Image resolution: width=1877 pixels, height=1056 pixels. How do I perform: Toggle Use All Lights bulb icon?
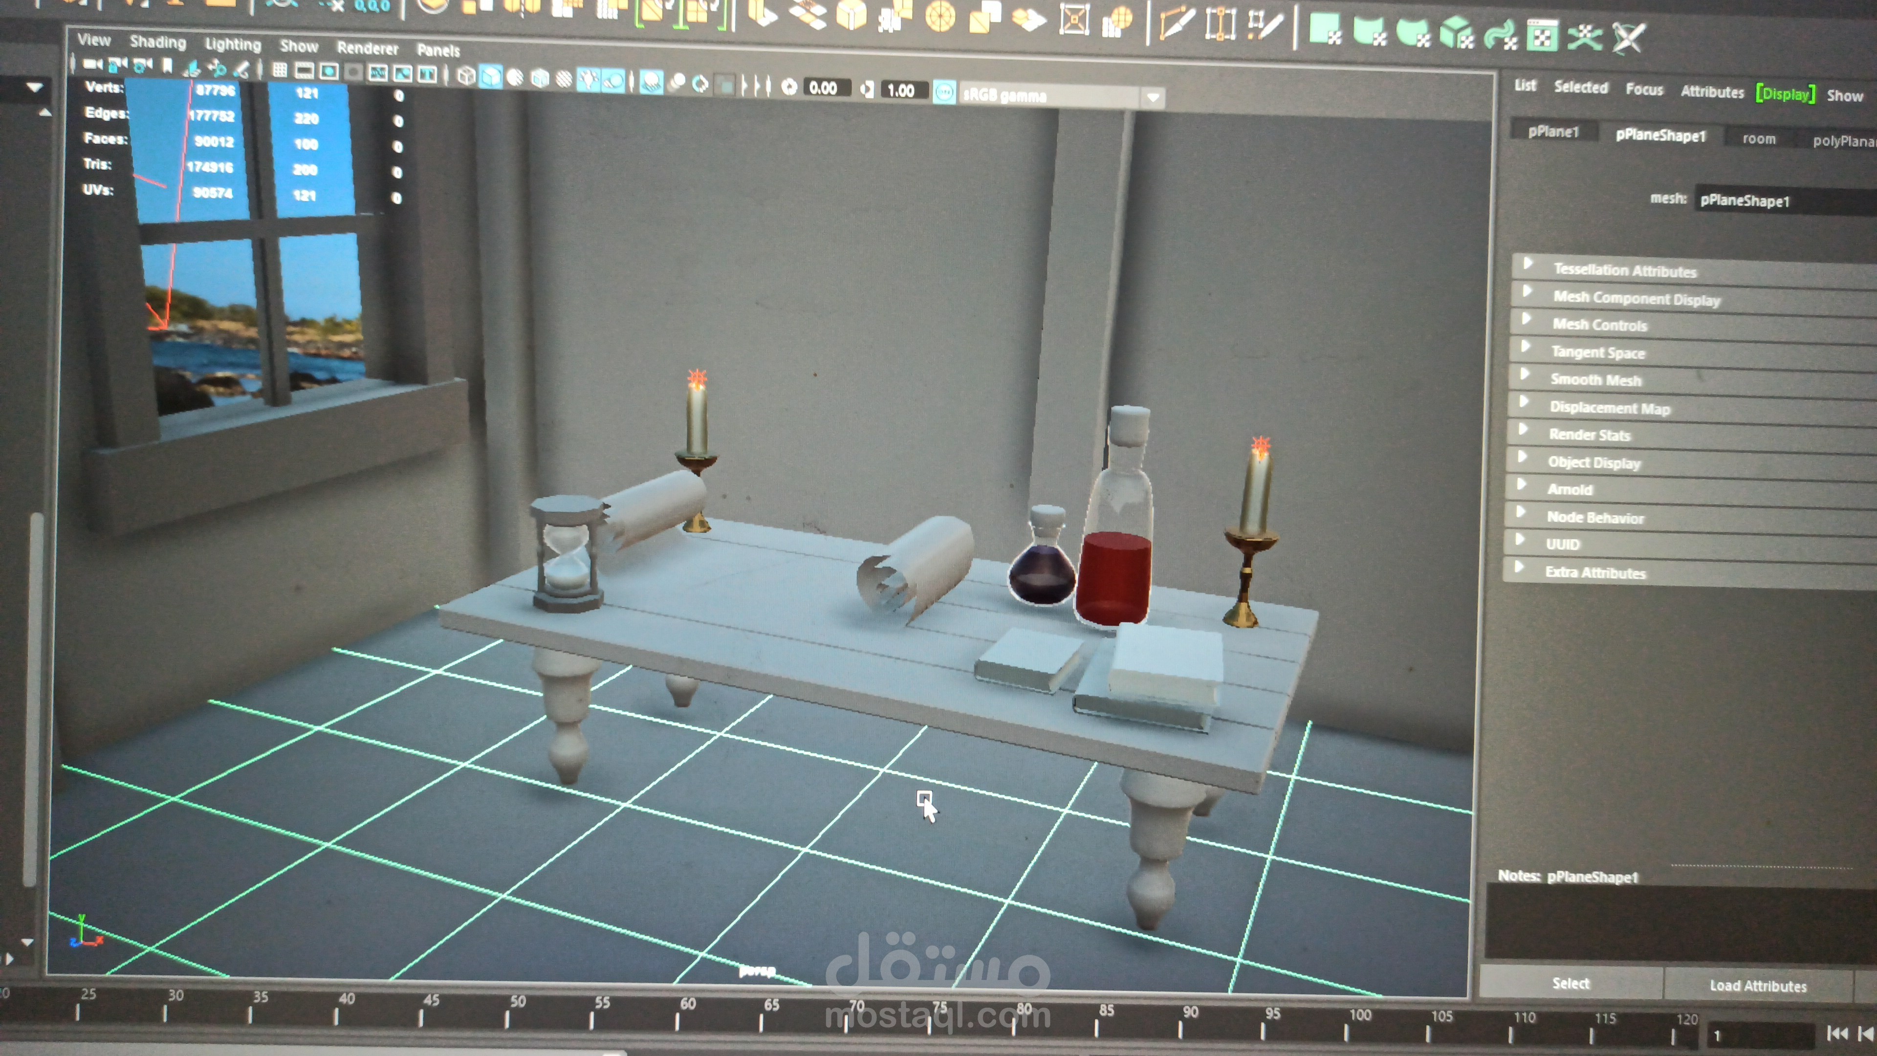(x=588, y=79)
